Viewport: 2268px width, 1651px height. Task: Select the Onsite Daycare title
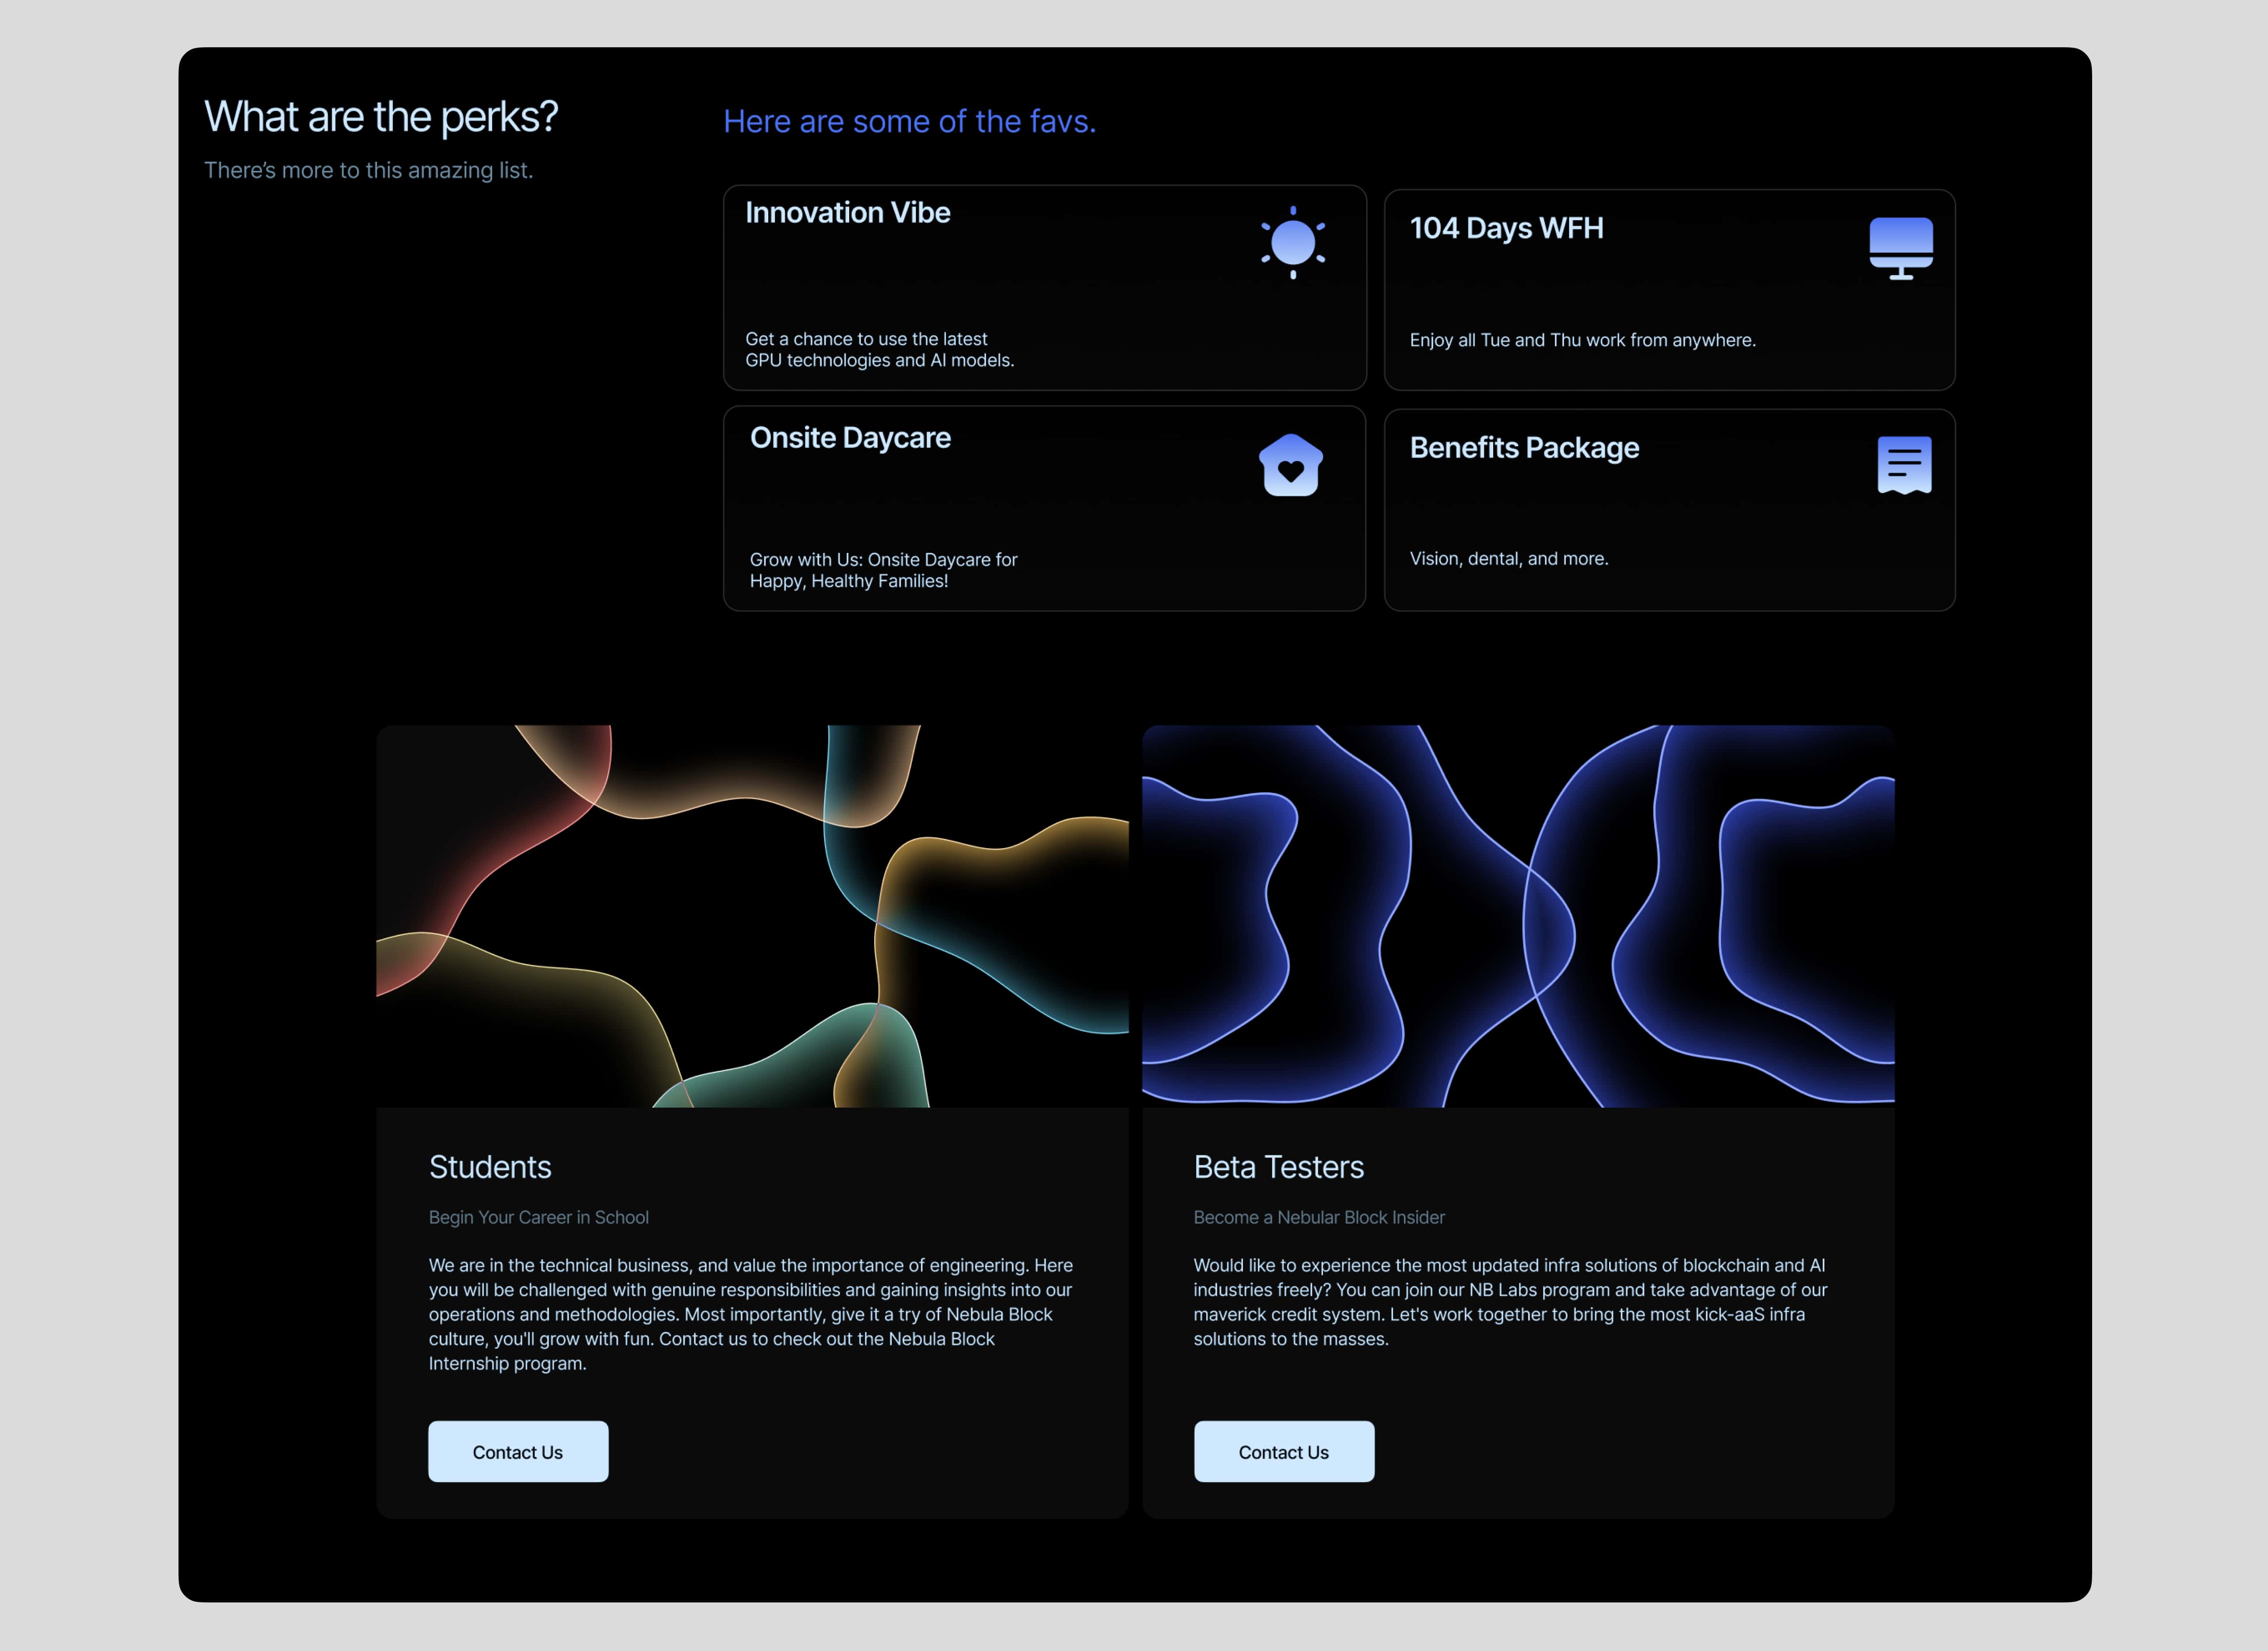pos(850,438)
